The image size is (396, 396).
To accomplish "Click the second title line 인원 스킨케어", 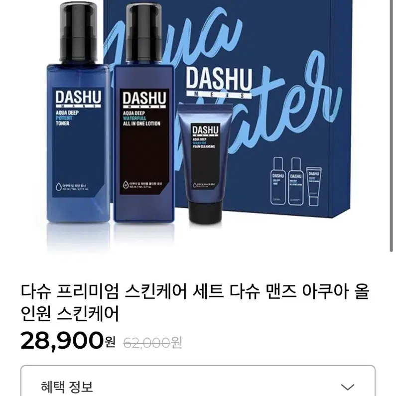I will coord(70,314).
